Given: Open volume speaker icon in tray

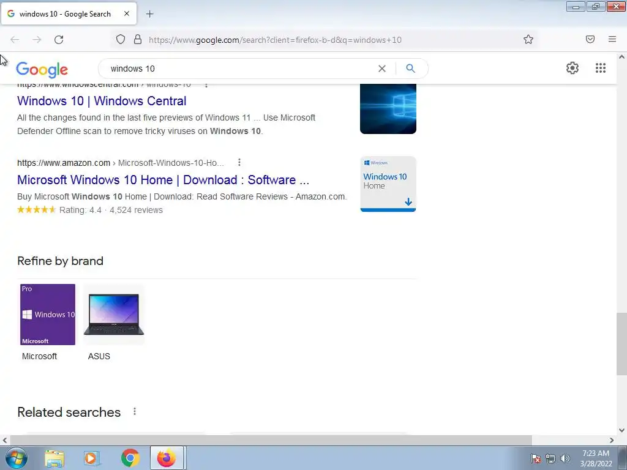Looking at the screenshot, I should [565, 458].
